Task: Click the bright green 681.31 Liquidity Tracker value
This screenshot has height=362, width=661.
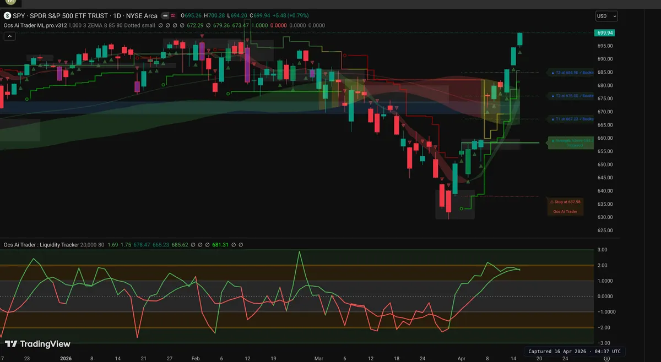Action: [219, 245]
